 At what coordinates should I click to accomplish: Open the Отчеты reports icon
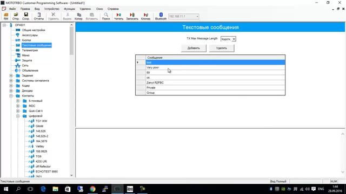tap(39, 16)
